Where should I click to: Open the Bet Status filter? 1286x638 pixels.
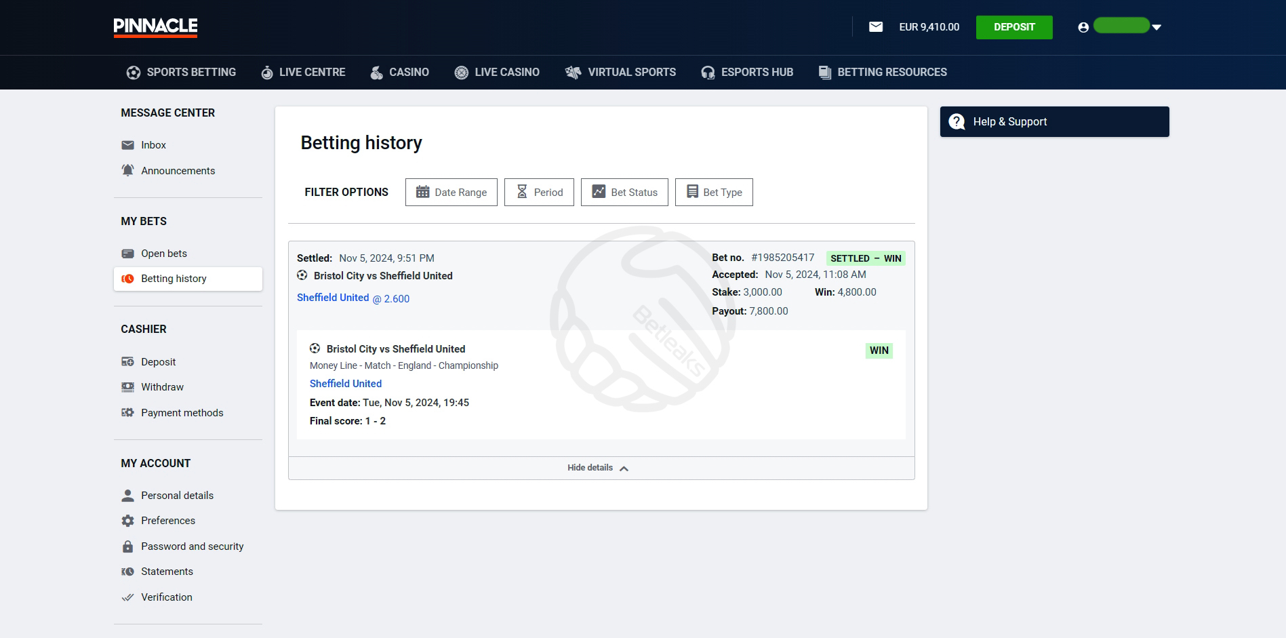click(624, 192)
